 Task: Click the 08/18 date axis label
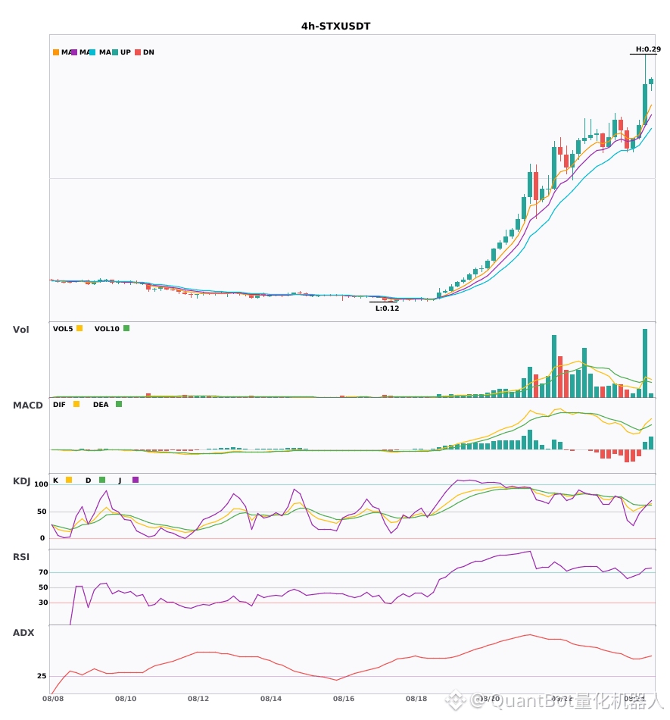(x=416, y=699)
